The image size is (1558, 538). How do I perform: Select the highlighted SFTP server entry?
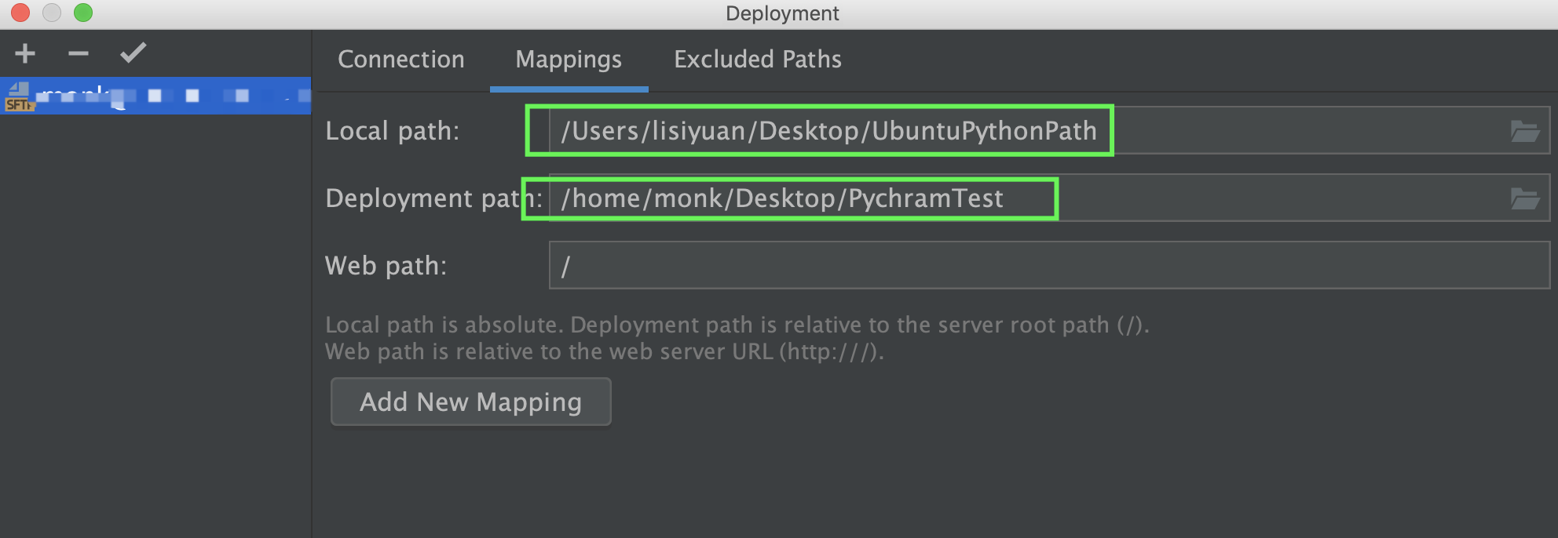[155, 96]
